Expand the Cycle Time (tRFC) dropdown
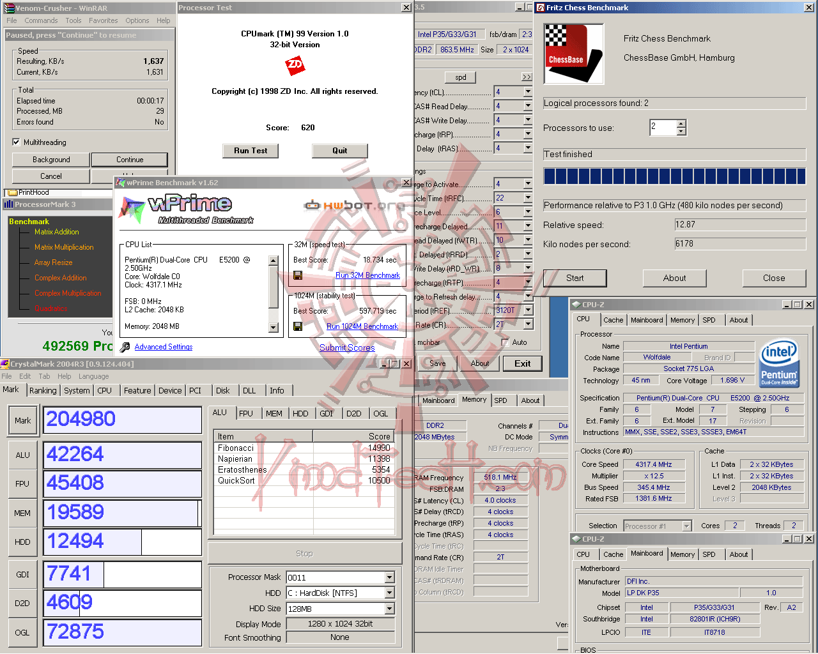Image resolution: width=818 pixels, height=654 pixels. [528, 198]
